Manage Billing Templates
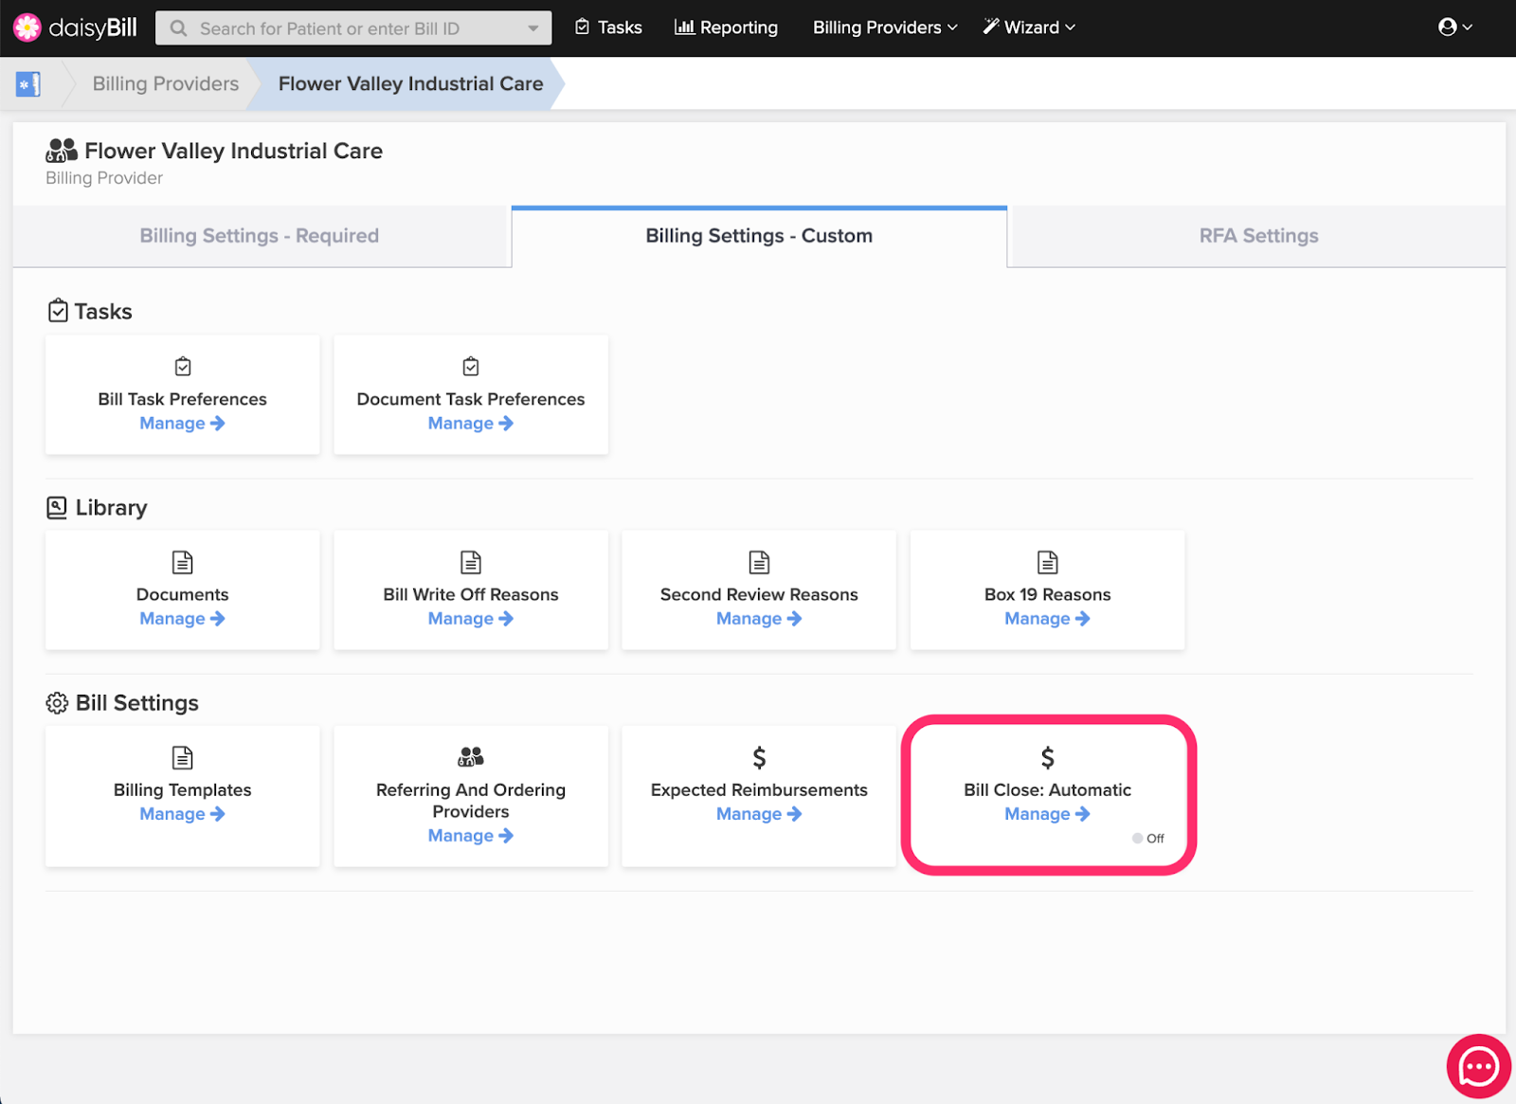1516x1104 pixels. point(183,814)
